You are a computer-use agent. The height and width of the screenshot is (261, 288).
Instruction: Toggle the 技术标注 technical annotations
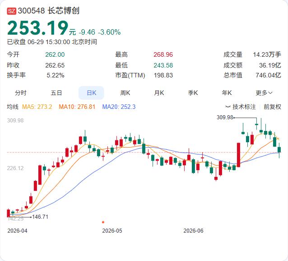click(x=241, y=107)
